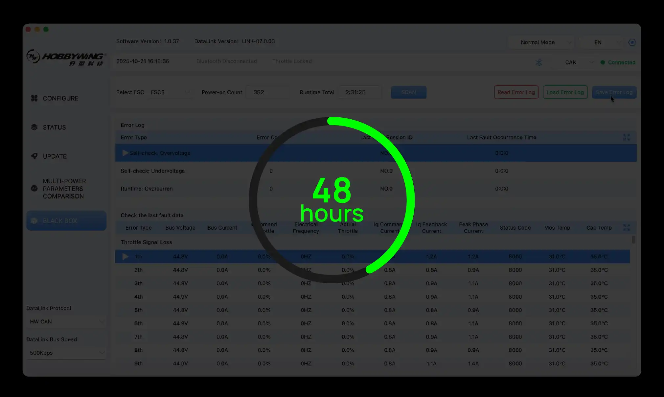This screenshot has height=397, width=664.
Task: Open the Select ESC dropdown
Action: (170, 92)
